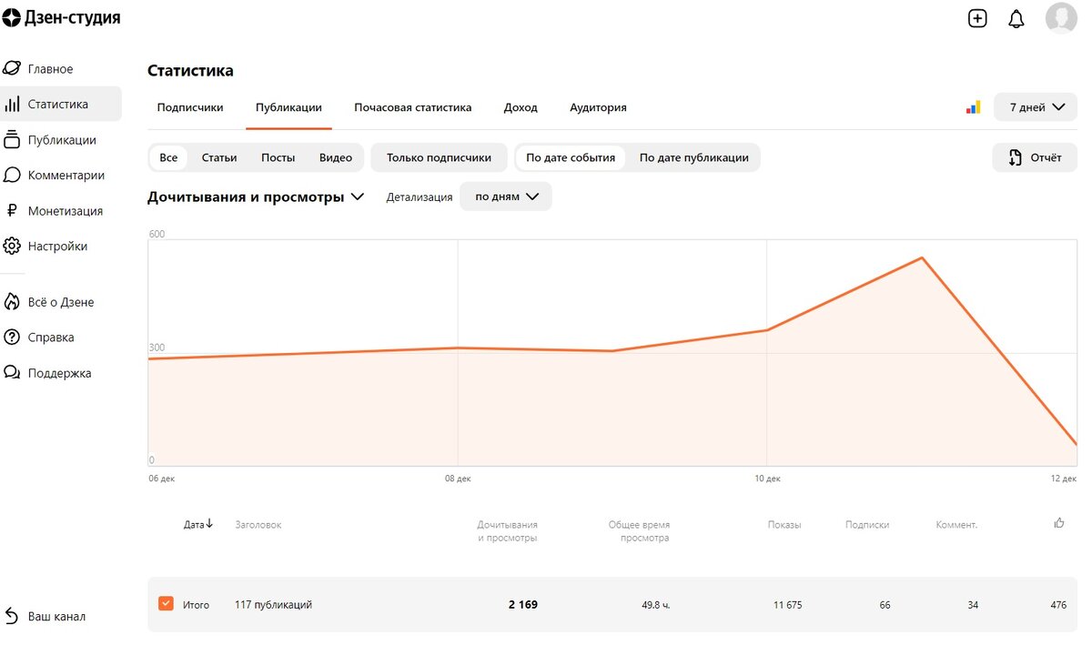Select По дате публикации option
The width and height of the screenshot is (1092, 645).
click(694, 157)
